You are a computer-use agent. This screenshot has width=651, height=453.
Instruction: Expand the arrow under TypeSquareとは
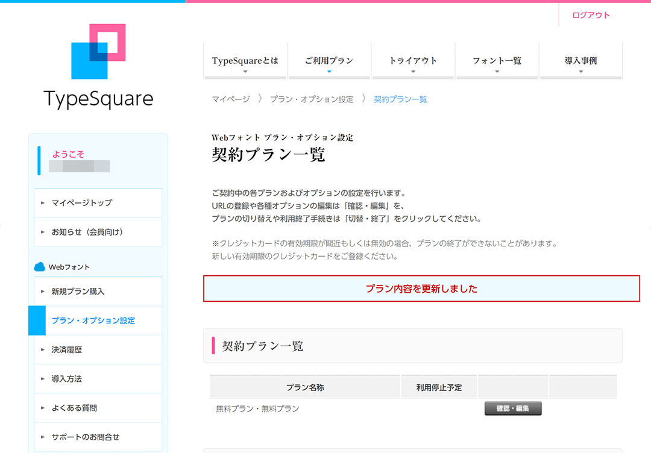pyautogui.click(x=245, y=72)
